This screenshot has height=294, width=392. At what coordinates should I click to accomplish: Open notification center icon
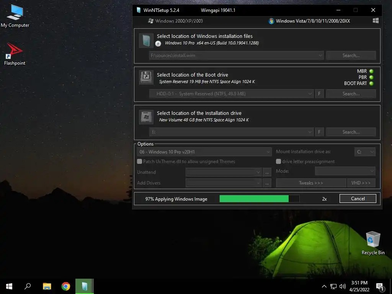pyautogui.click(x=380, y=287)
